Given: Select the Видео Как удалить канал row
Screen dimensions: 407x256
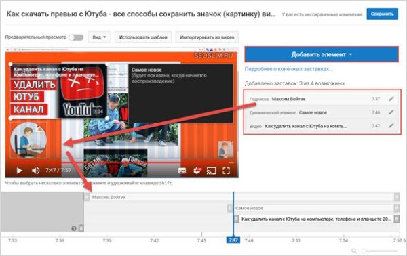Looking at the screenshot, I should [x=322, y=126].
